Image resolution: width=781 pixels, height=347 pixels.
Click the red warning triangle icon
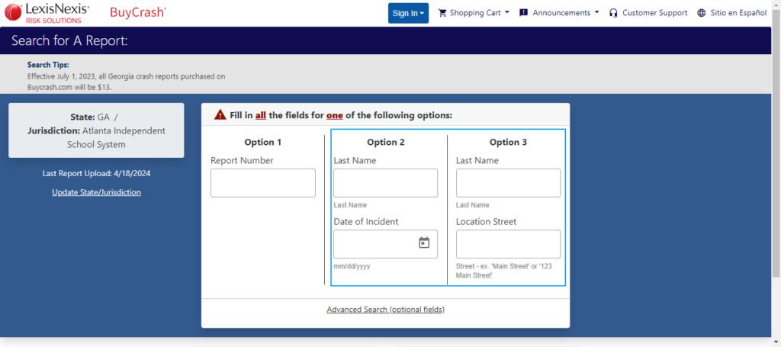pyautogui.click(x=220, y=116)
